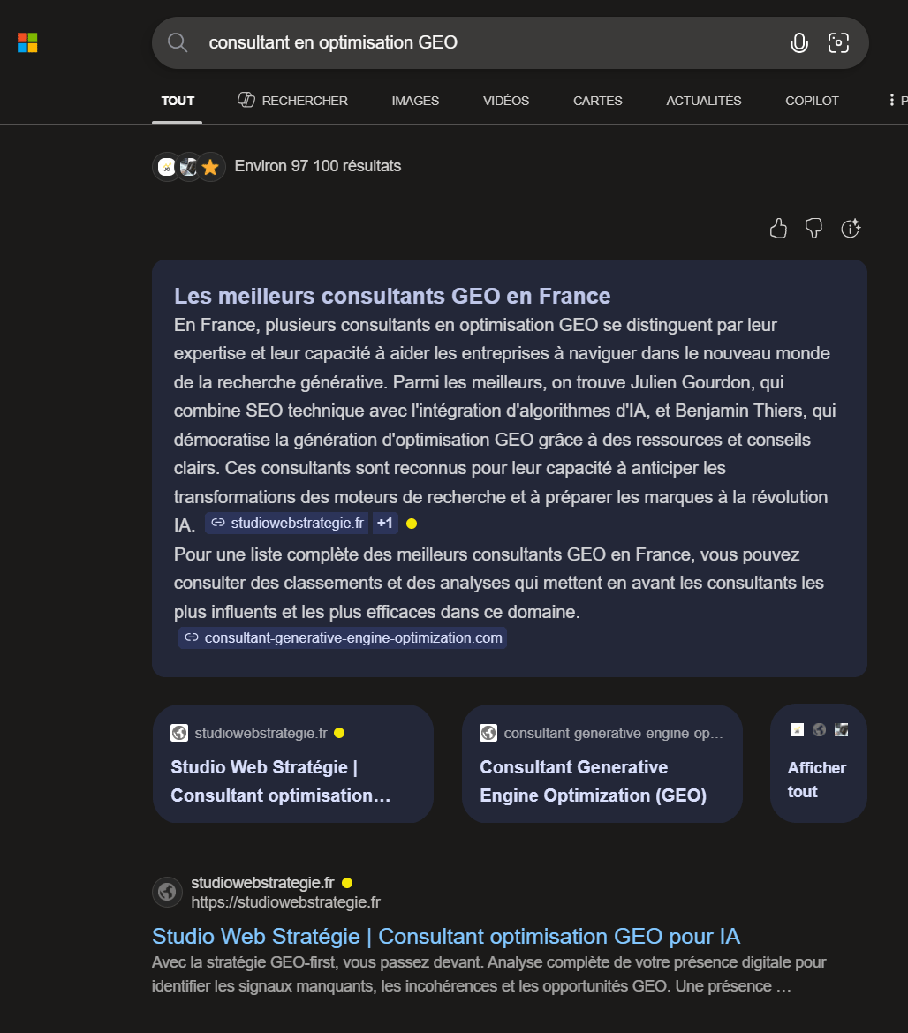Click the star rewards icon near results count
This screenshot has width=908, height=1033.
[x=210, y=167]
